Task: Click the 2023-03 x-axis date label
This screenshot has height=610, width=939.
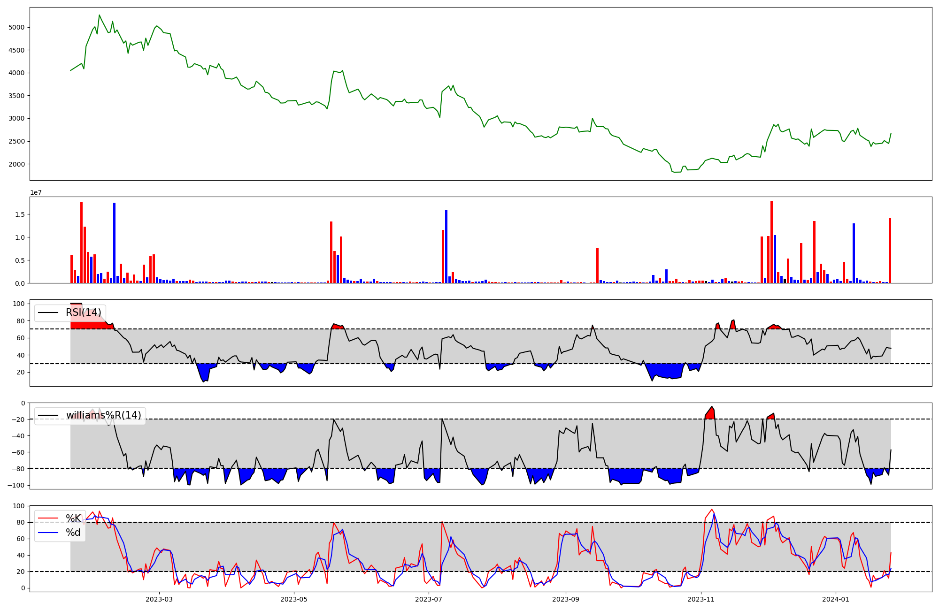Action: 159,599
